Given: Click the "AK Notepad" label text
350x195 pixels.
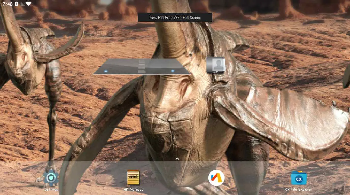Looking at the screenshot, I should pyautogui.click(x=134, y=189).
